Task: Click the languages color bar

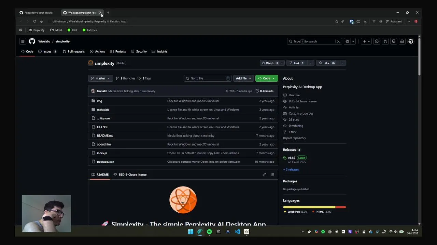Action: point(314,207)
